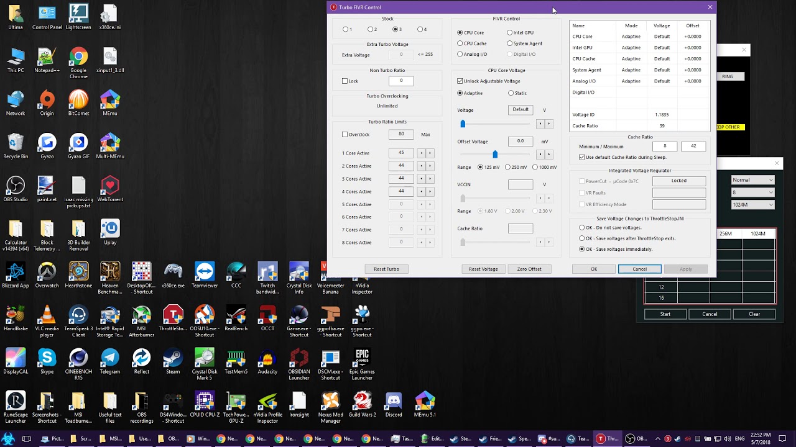Enable the Overclock checkbox
This screenshot has width=796, height=447.
pos(345,135)
